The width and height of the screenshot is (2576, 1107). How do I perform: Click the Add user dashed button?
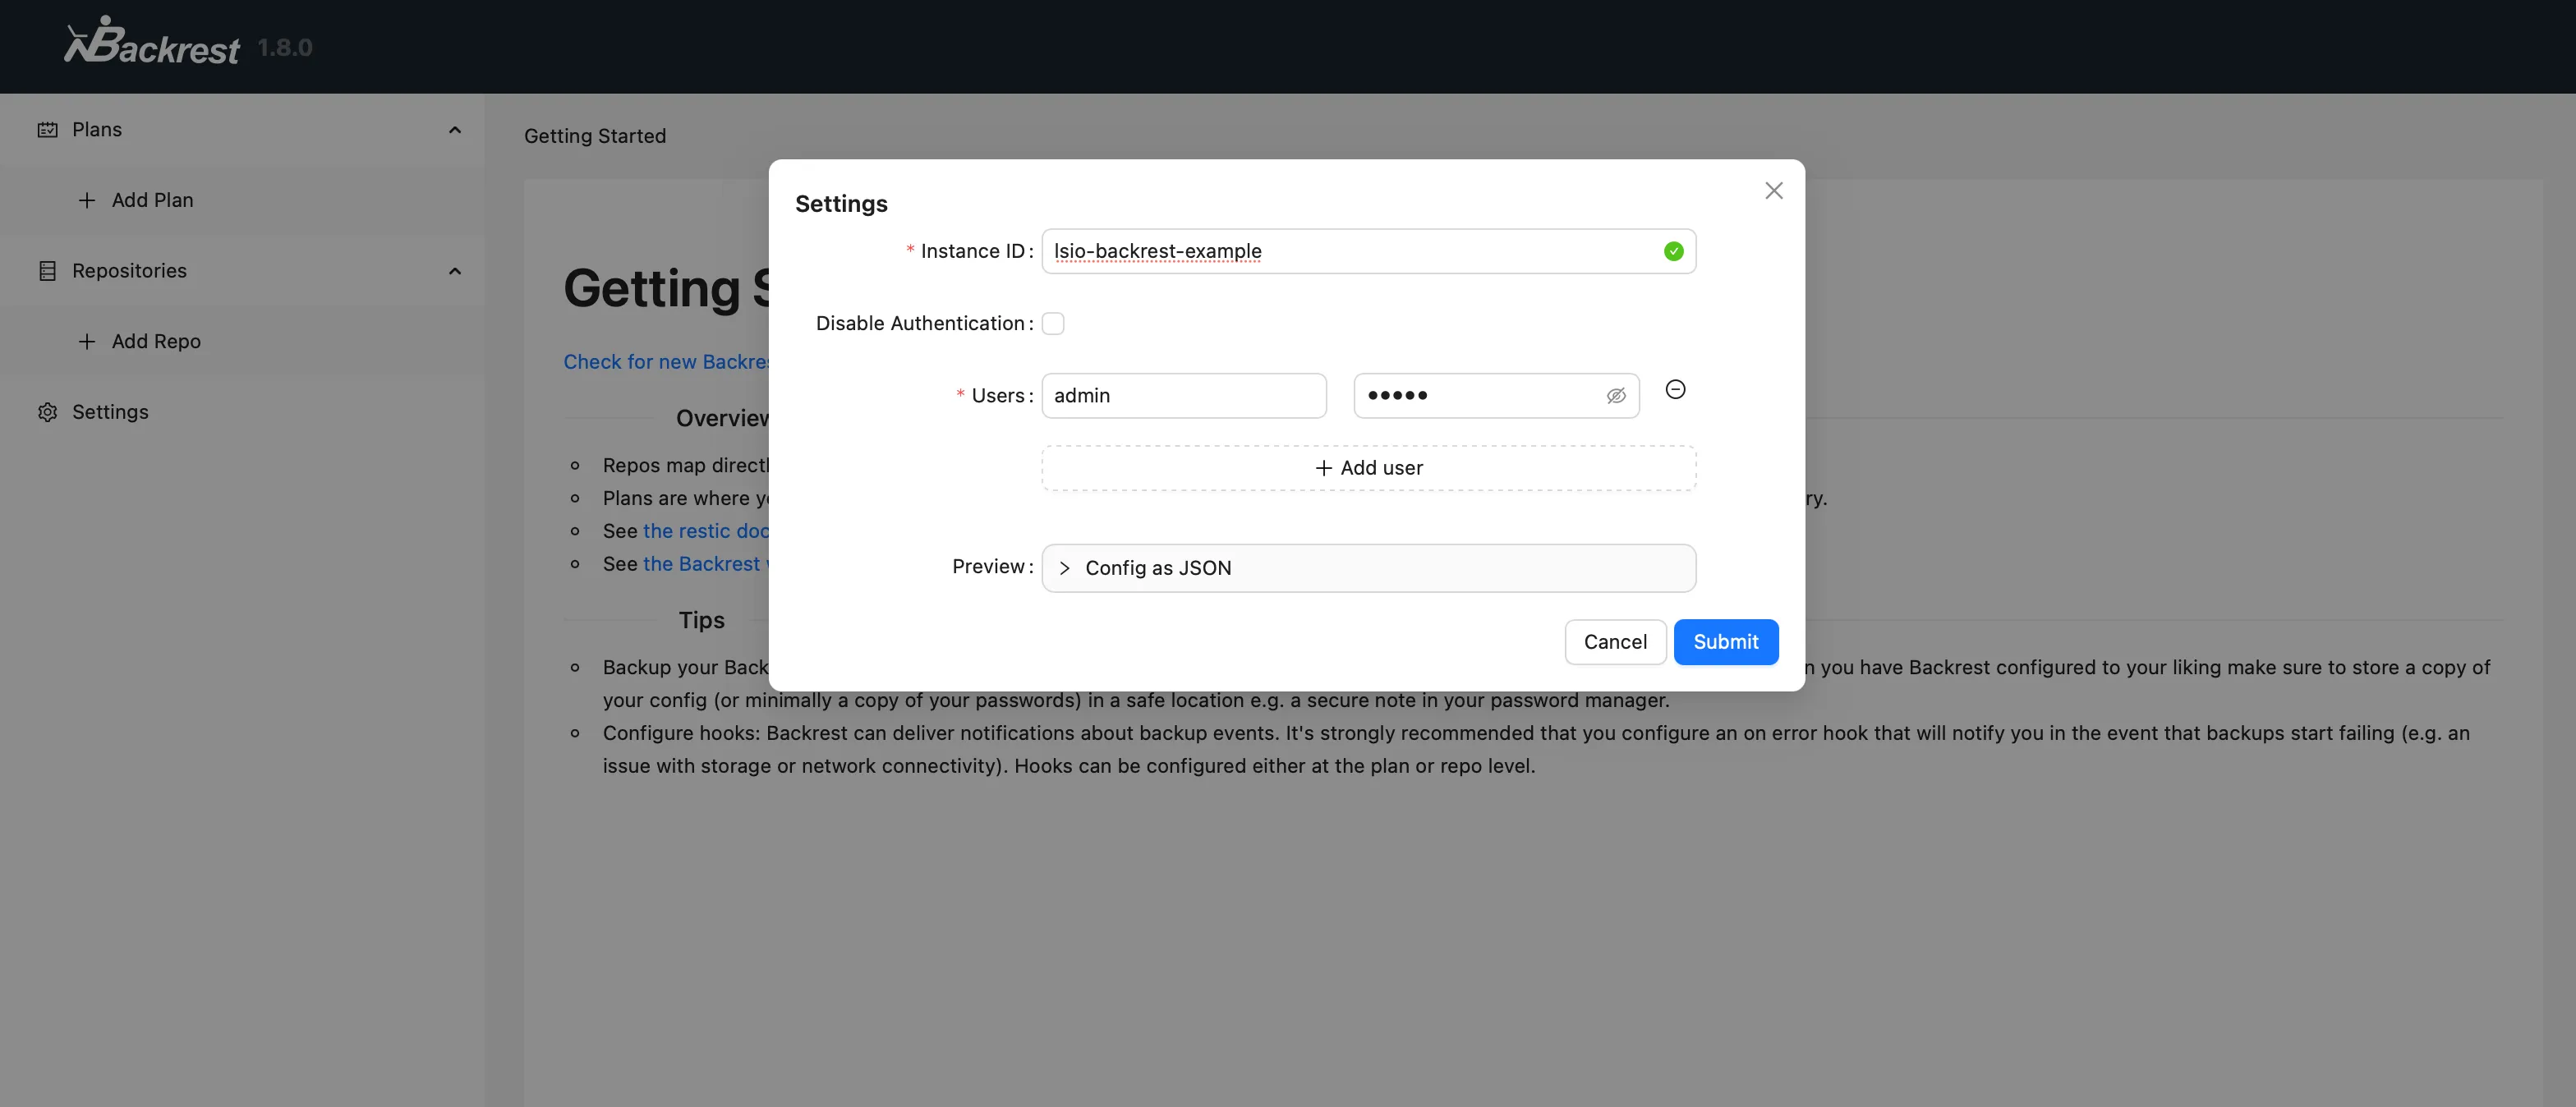click(x=1368, y=468)
